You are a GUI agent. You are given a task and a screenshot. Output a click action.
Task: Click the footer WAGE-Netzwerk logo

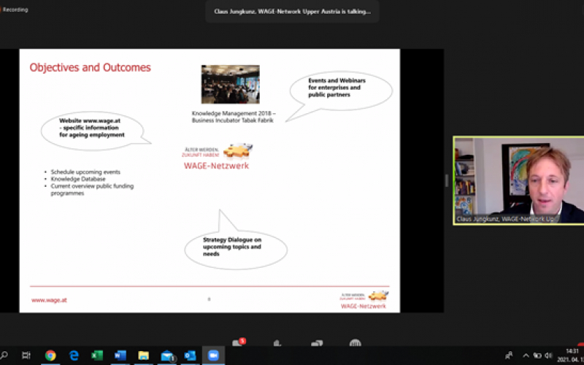tap(364, 300)
